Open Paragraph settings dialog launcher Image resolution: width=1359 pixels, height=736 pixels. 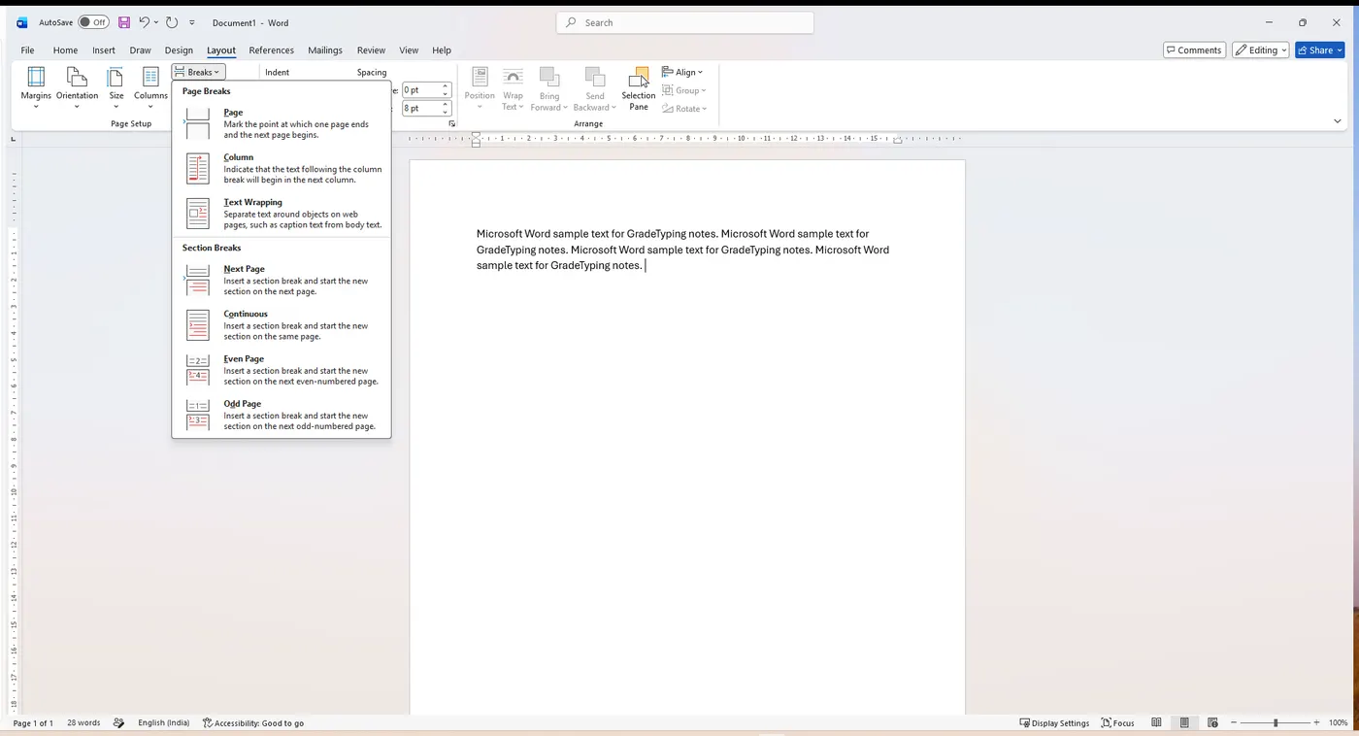(x=451, y=124)
